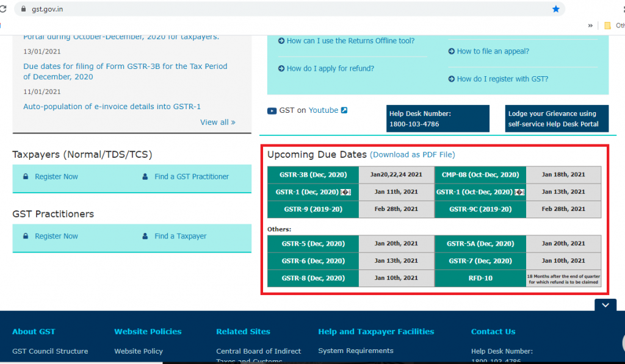Click the scroll-down chevron button above footer
Screen dimensions: 625x364
pyautogui.click(x=605, y=305)
